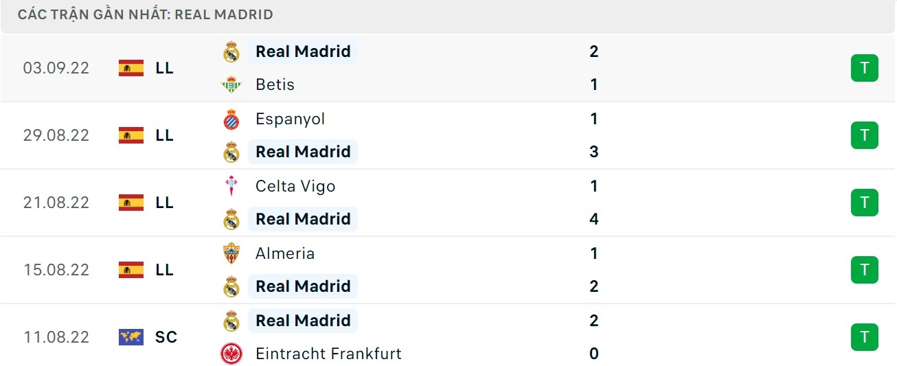Open Real Madrid link in Espanyol match

(x=303, y=152)
